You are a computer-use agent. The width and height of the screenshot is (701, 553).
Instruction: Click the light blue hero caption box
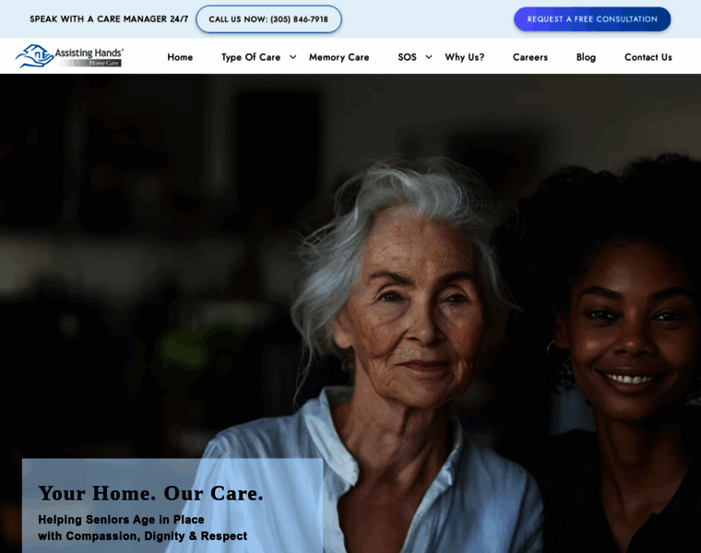pyautogui.click(x=172, y=506)
